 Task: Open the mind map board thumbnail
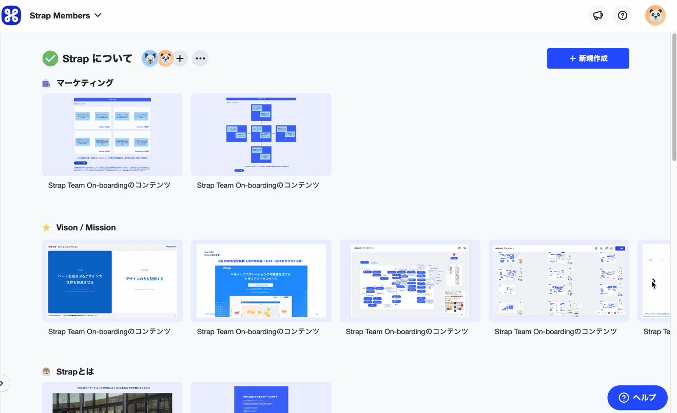(410, 281)
